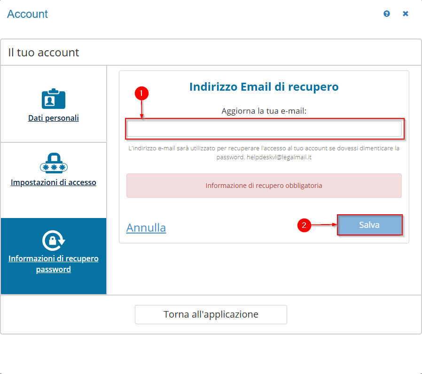Click the red number 1 marker
Image resolution: width=422 pixels, height=374 pixels.
point(141,93)
